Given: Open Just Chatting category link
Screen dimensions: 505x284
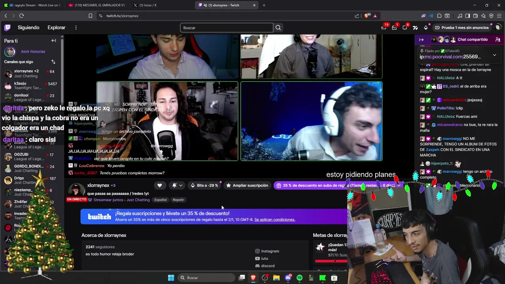Looking at the screenshot, I should [x=138, y=200].
